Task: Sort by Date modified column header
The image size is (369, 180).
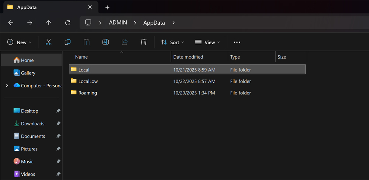Action: (x=188, y=57)
